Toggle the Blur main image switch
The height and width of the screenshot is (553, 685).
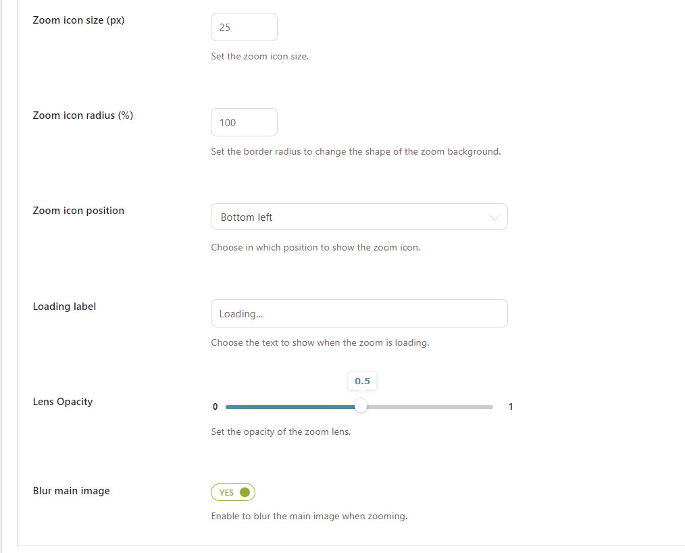(233, 492)
